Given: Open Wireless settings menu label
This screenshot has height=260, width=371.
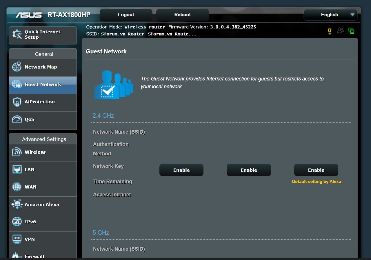Looking at the screenshot, I should 35,152.
